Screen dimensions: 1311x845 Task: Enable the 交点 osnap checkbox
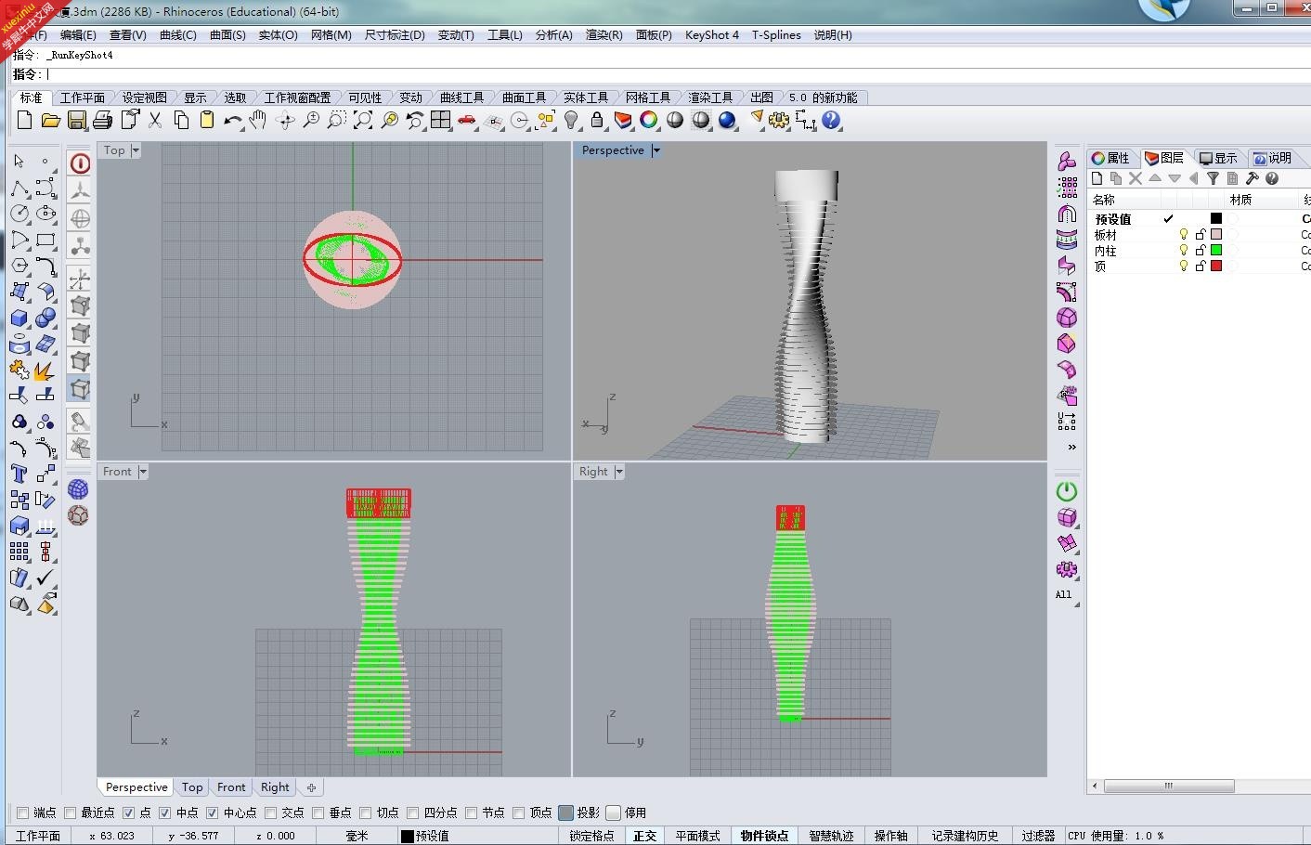pyautogui.click(x=270, y=812)
